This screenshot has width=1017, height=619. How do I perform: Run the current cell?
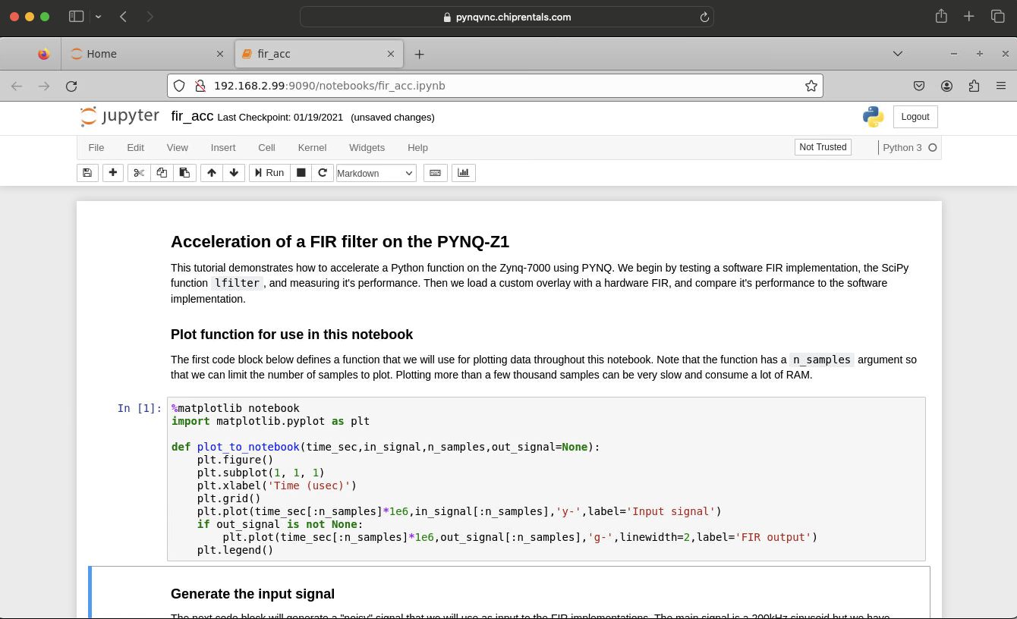269,173
